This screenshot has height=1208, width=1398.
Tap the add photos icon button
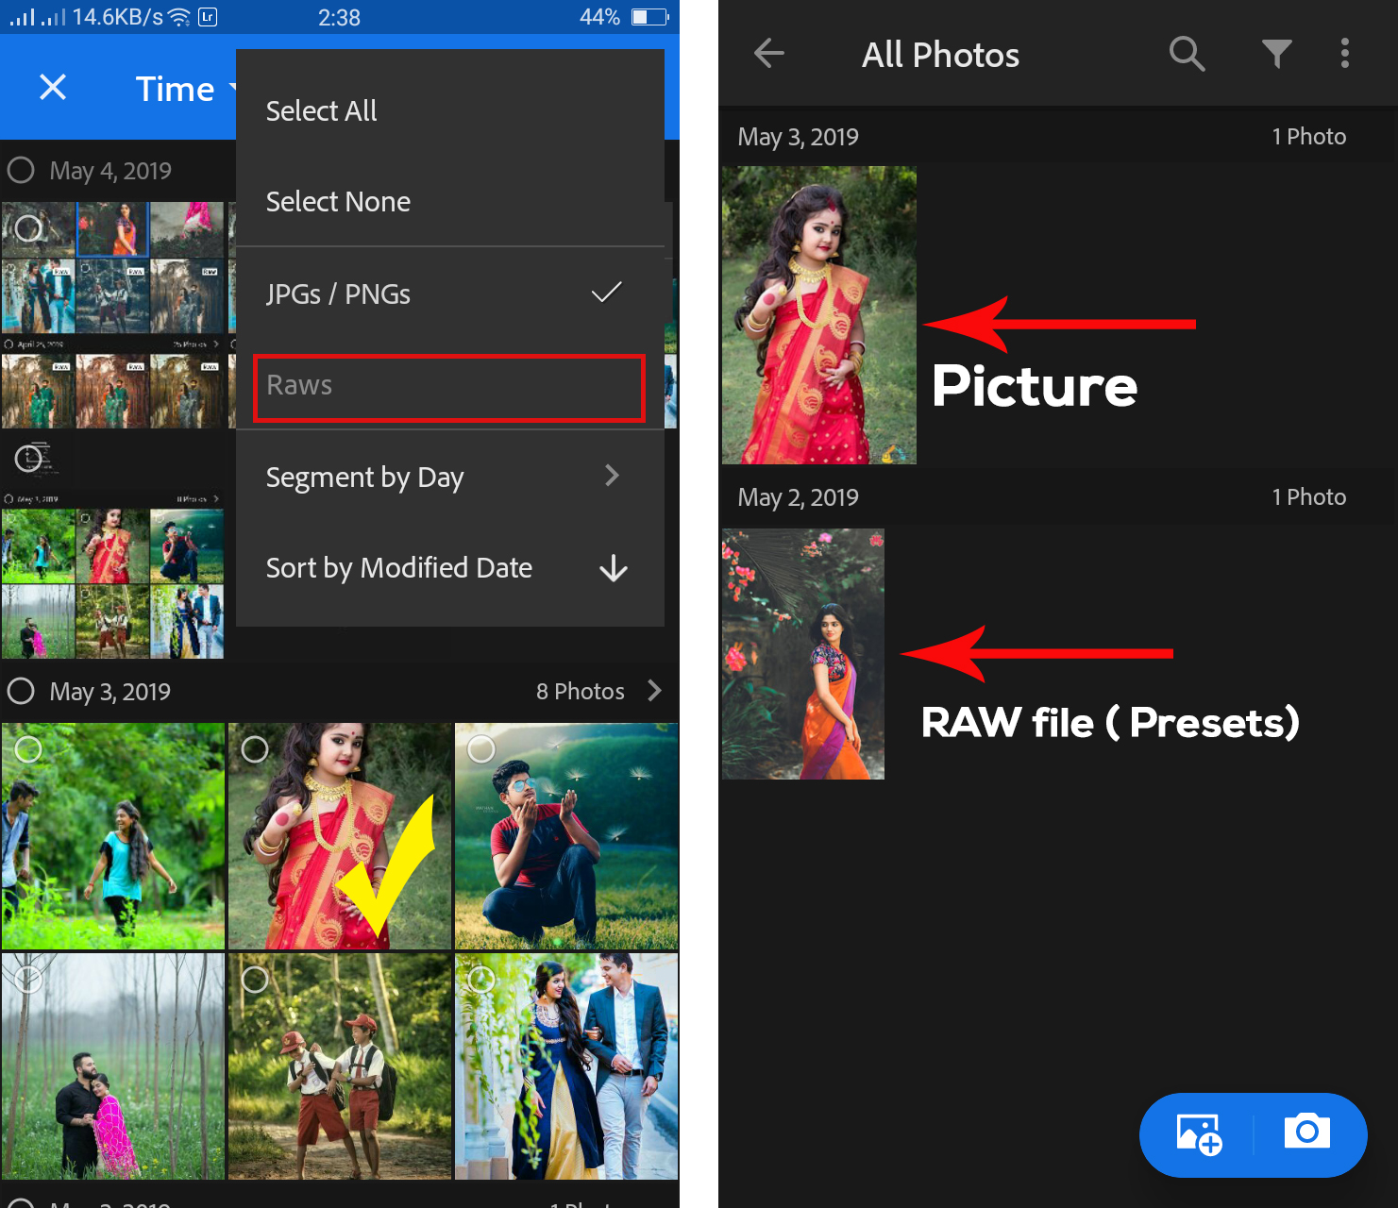pos(1199,1134)
